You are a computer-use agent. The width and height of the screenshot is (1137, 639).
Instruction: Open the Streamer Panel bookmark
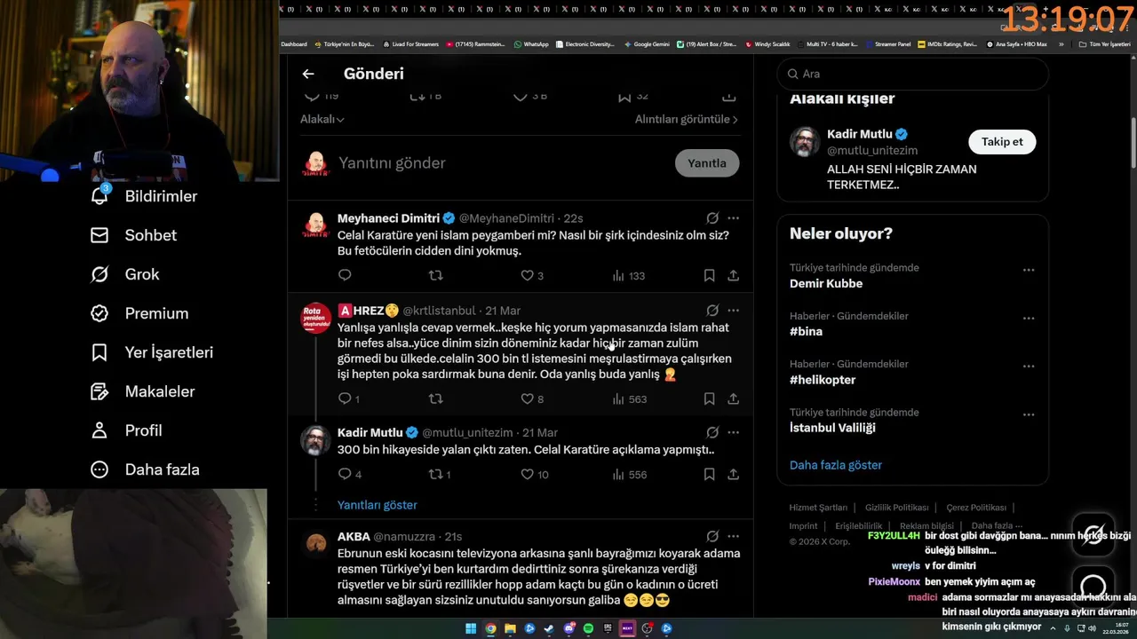[x=887, y=43]
